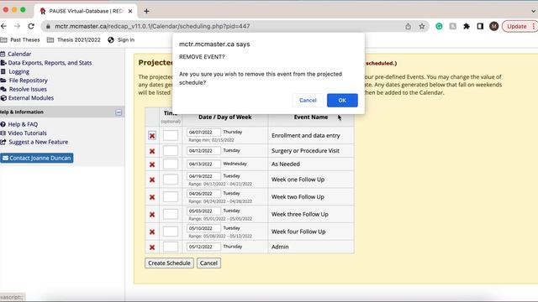Image resolution: width=538 pixels, height=302 pixels.
Task: Delete the Admin event row
Action: pos(152,247)
